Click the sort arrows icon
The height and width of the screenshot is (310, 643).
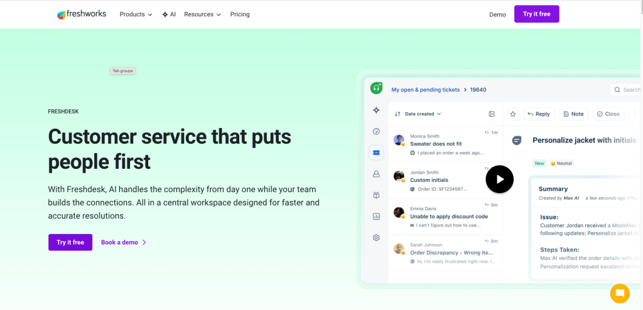(x=397, y=114)
